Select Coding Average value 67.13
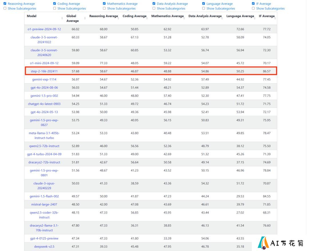 click(x=134, y=37)
